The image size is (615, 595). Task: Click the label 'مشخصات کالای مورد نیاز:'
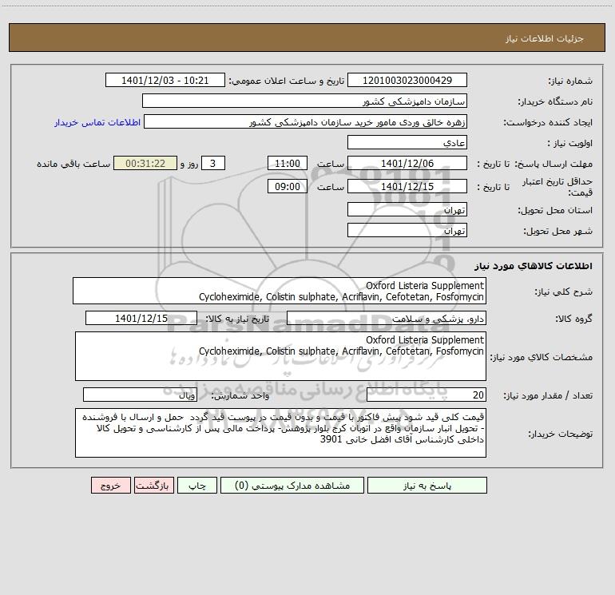542,357
